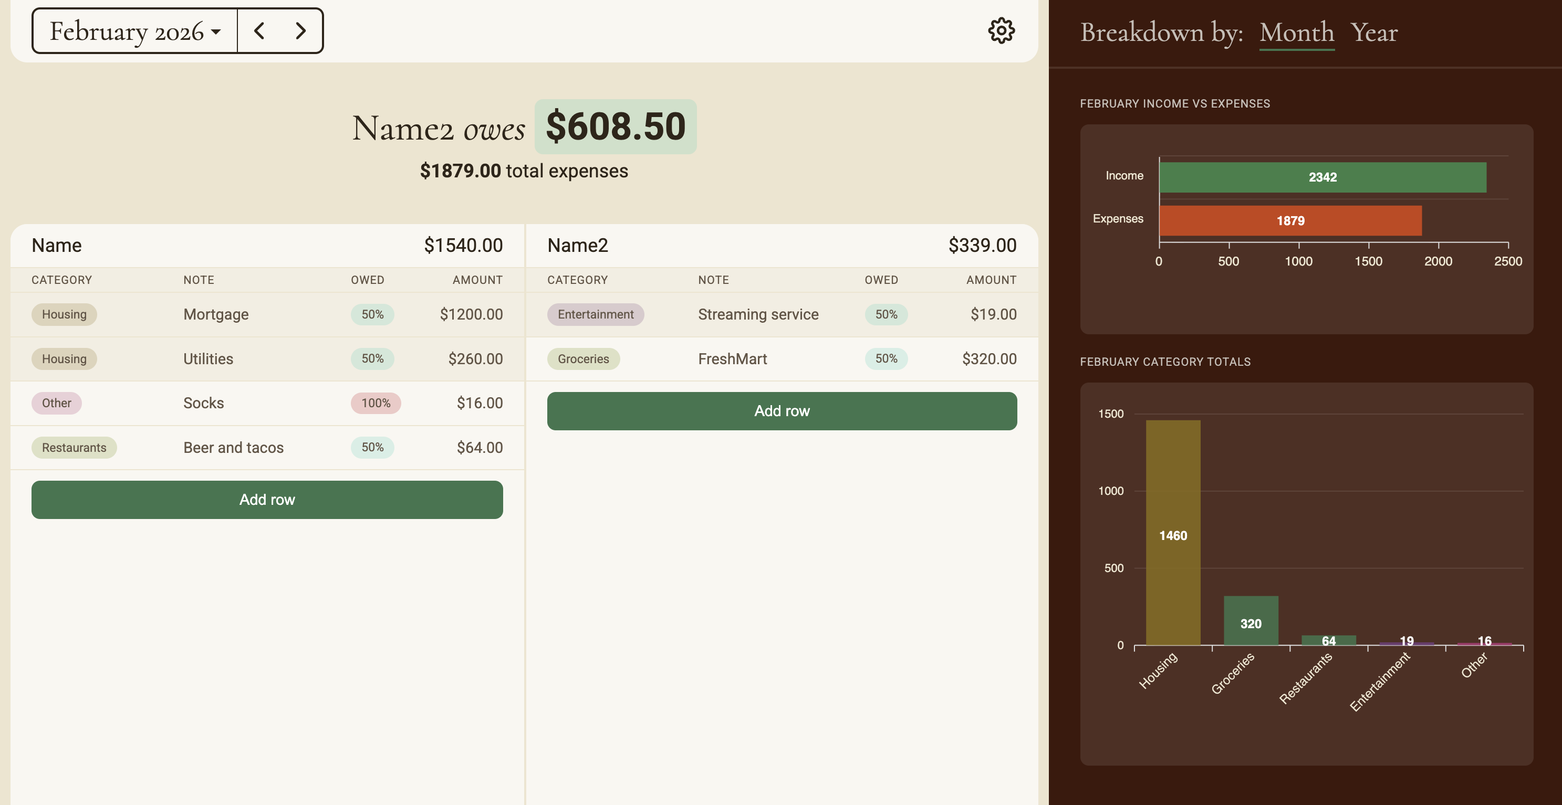Toggle 100% owed badge on Socks
The width and height of the screenshot is (1562, 805).
(376, 403)
